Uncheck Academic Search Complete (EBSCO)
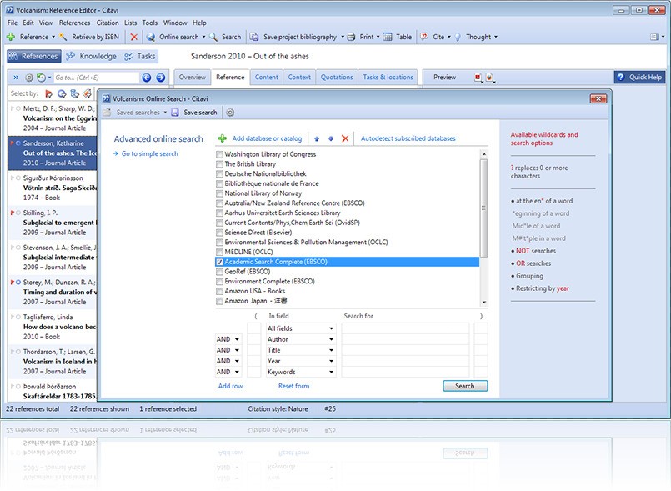The height and width of the screenshot is (491, 671). click(219, 262)
